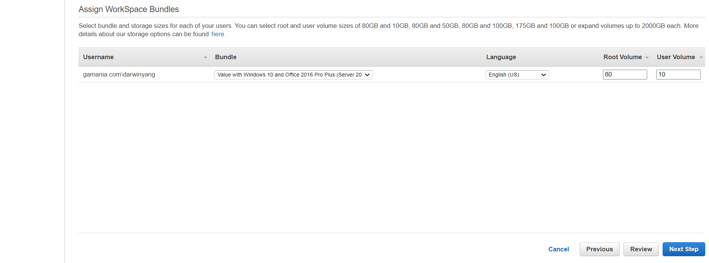This screenshot has height=263, width=709.
Task: Go back with the Previous button
Action: (x=599, y=249)
